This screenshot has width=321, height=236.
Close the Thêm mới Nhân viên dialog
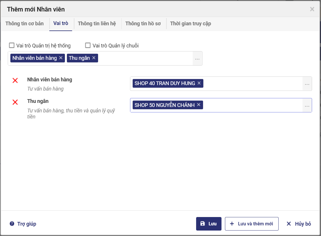pyautogui.click(x=312, y=9)
